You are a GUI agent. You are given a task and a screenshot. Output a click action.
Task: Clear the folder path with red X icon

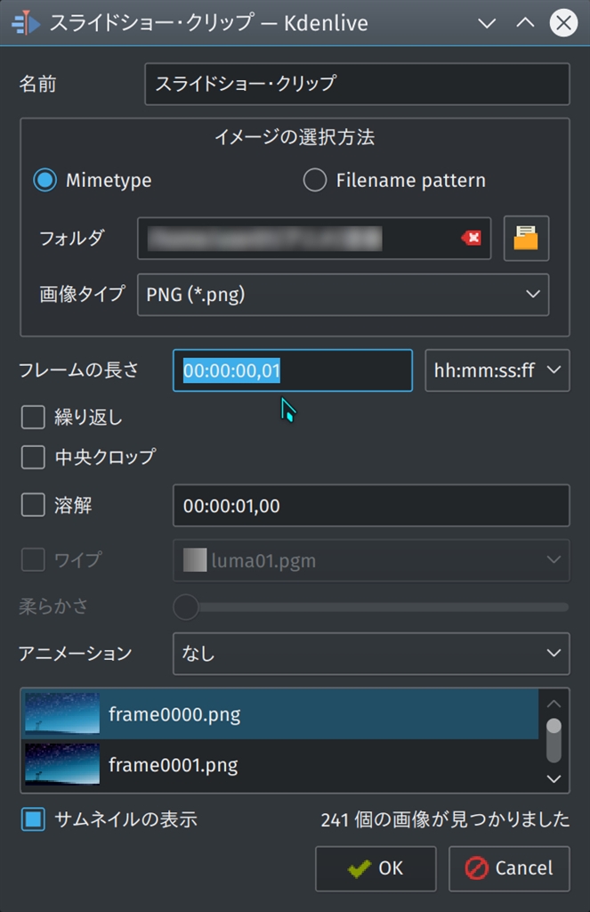point(472,238)
